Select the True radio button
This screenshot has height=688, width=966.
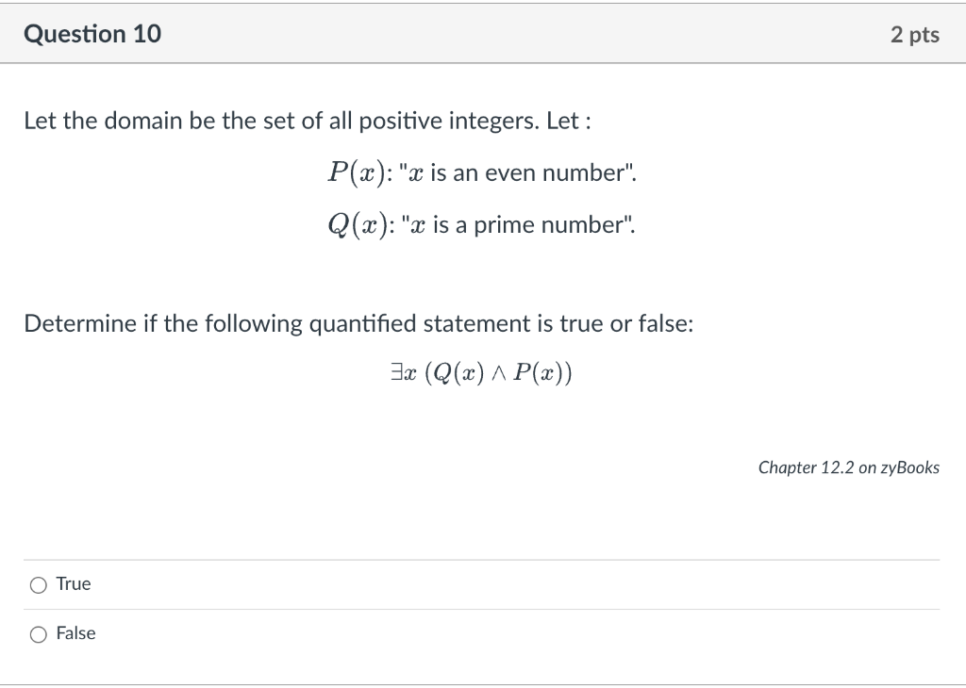pyautogui.click(x=38, y=584)
